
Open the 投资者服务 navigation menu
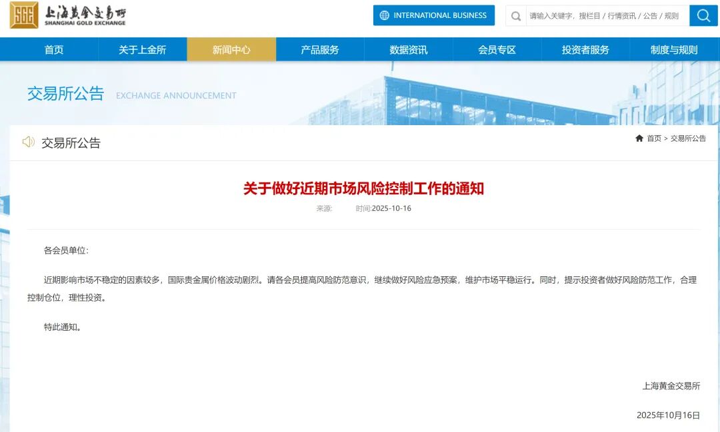pyautogui.click(x=585, y=49)
